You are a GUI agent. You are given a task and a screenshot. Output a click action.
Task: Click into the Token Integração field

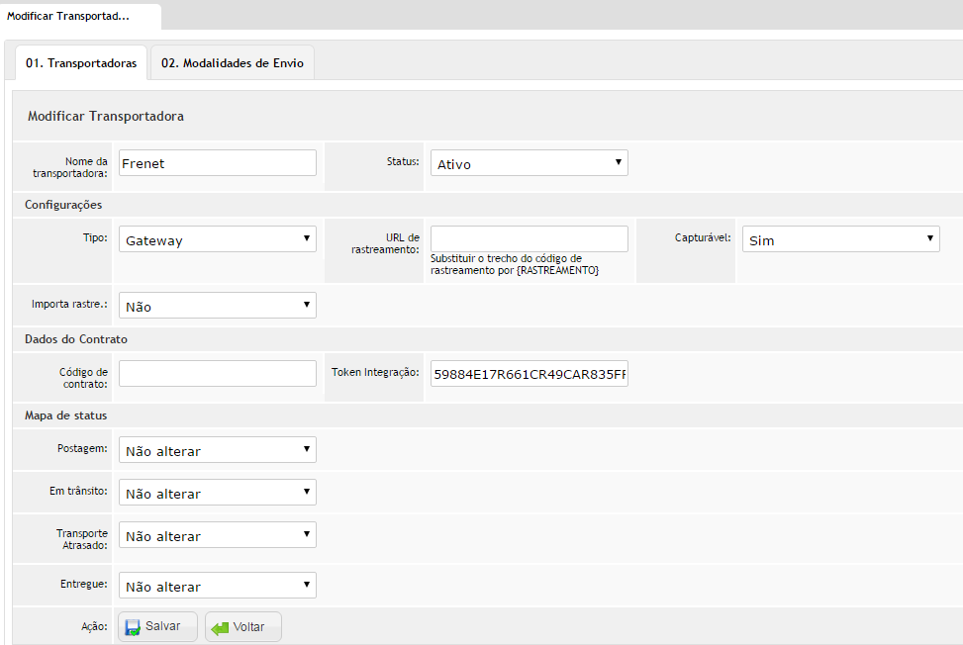(529, 374)
